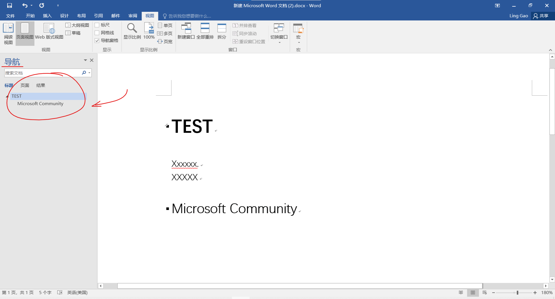The height and width of the screenshot is (299, 555).
Task: Collapse the TEST heading in navigation tree
Action: click(7, 96)
